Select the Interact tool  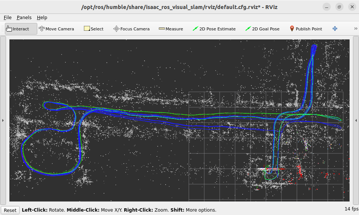21,29
